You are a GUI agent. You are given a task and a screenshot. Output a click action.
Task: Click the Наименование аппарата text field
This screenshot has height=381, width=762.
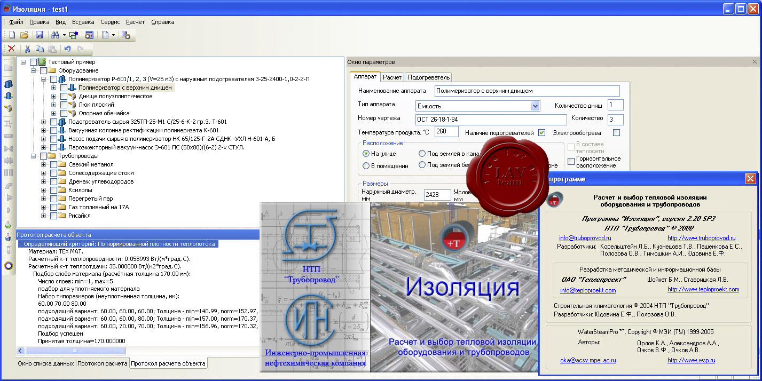(527, 91)
